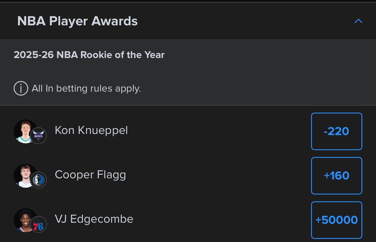The width and height of the screenshot is (376, 242).
Task: Select the 2025-26 NBA Rookie of the Year heading
Action: pos(89,55)
